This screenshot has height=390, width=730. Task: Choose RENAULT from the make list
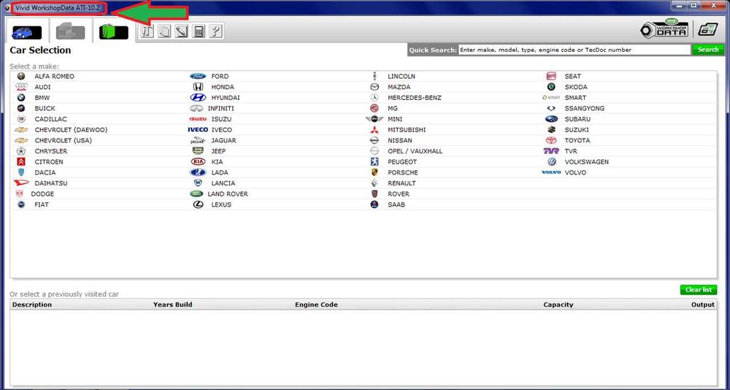pyautogui.click(x=401, y=183)
